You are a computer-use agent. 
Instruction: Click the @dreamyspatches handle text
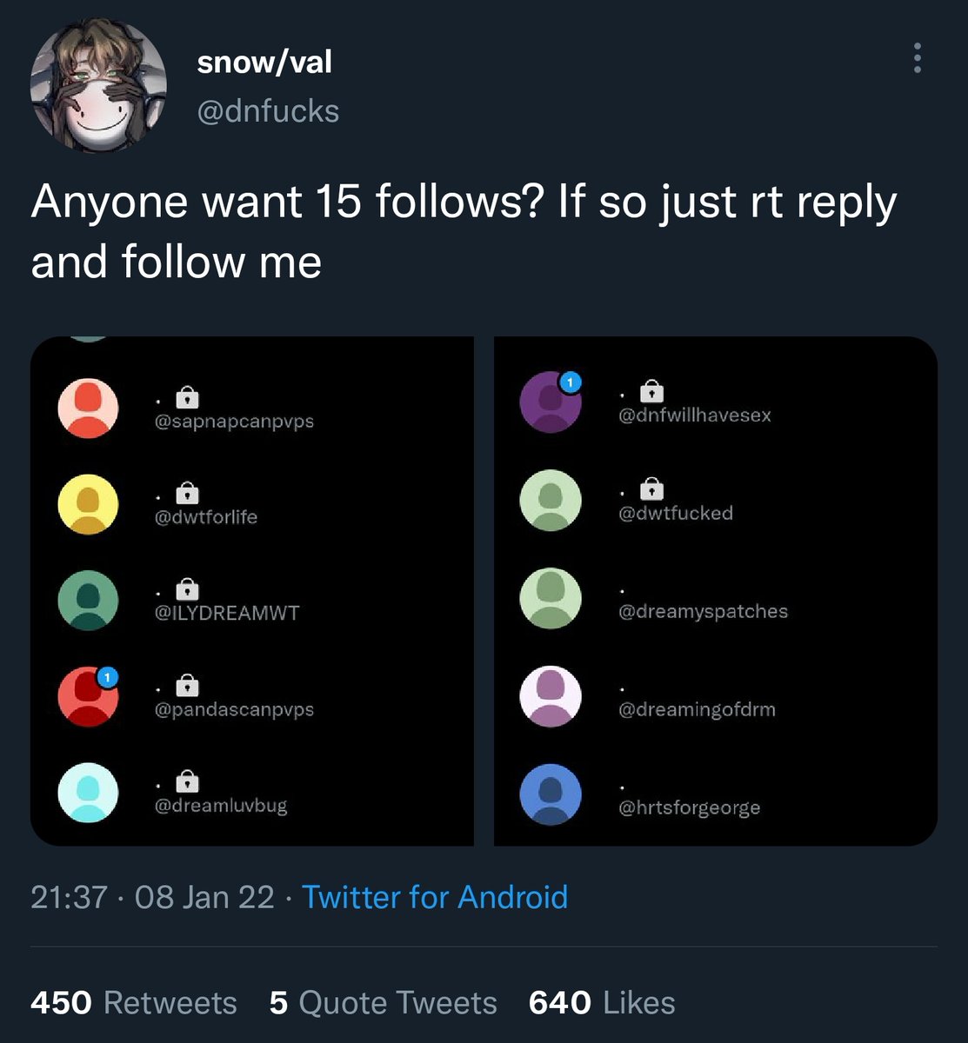click(703, 611)
